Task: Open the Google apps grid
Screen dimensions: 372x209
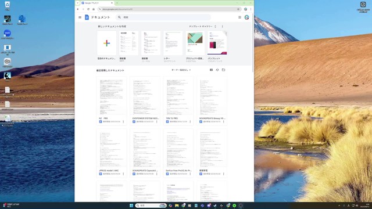Action: click(239, 17)
